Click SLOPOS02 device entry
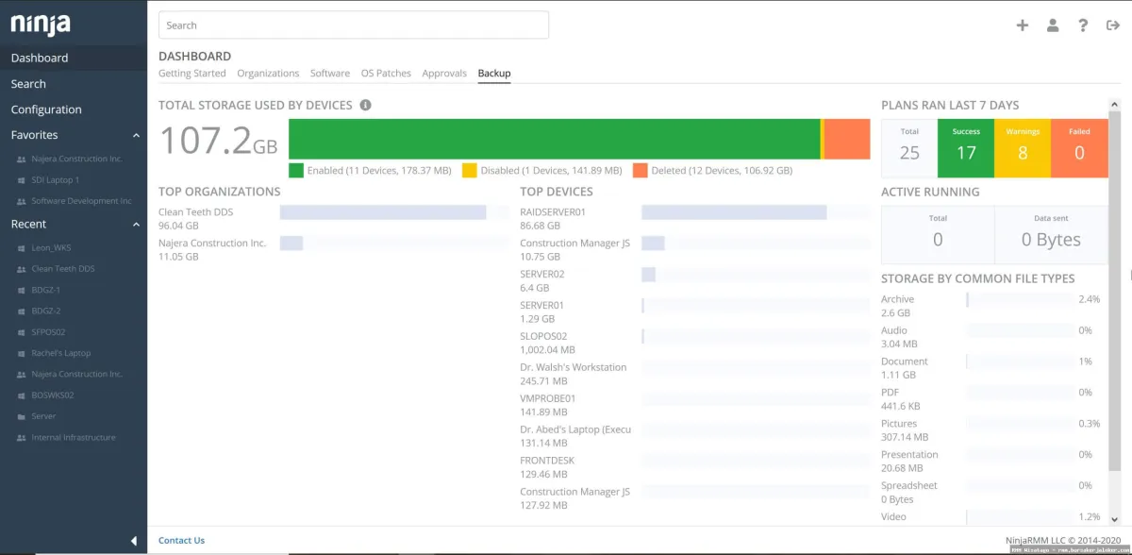Screen dimensions: 1132x555 (x=543, y=336)
